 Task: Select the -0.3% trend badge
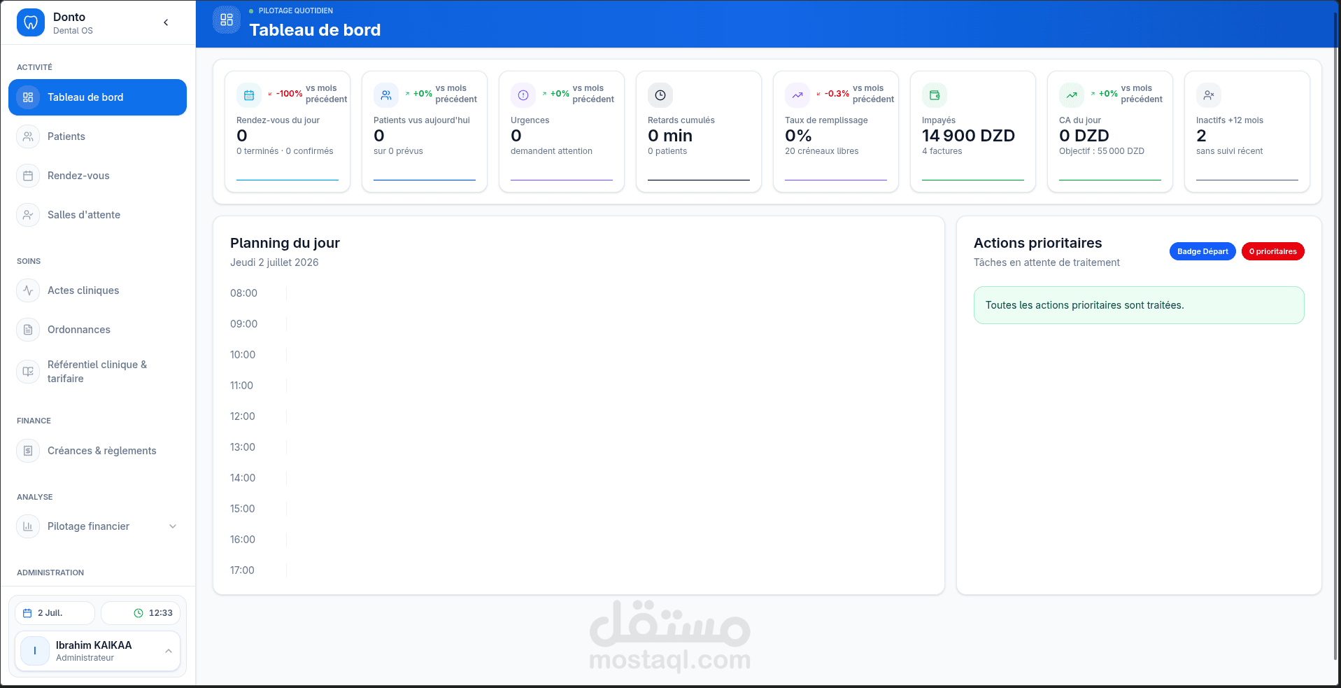point(833,94)
